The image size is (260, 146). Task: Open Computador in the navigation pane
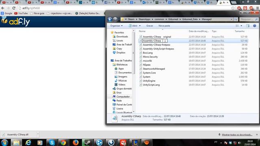click(123, 97)
